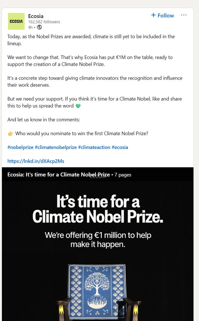Screen dimensions: 199x321
Task: Open the lnkd.in/dXAcp2Ms shortened link
Action: click(x=36, y=161)
